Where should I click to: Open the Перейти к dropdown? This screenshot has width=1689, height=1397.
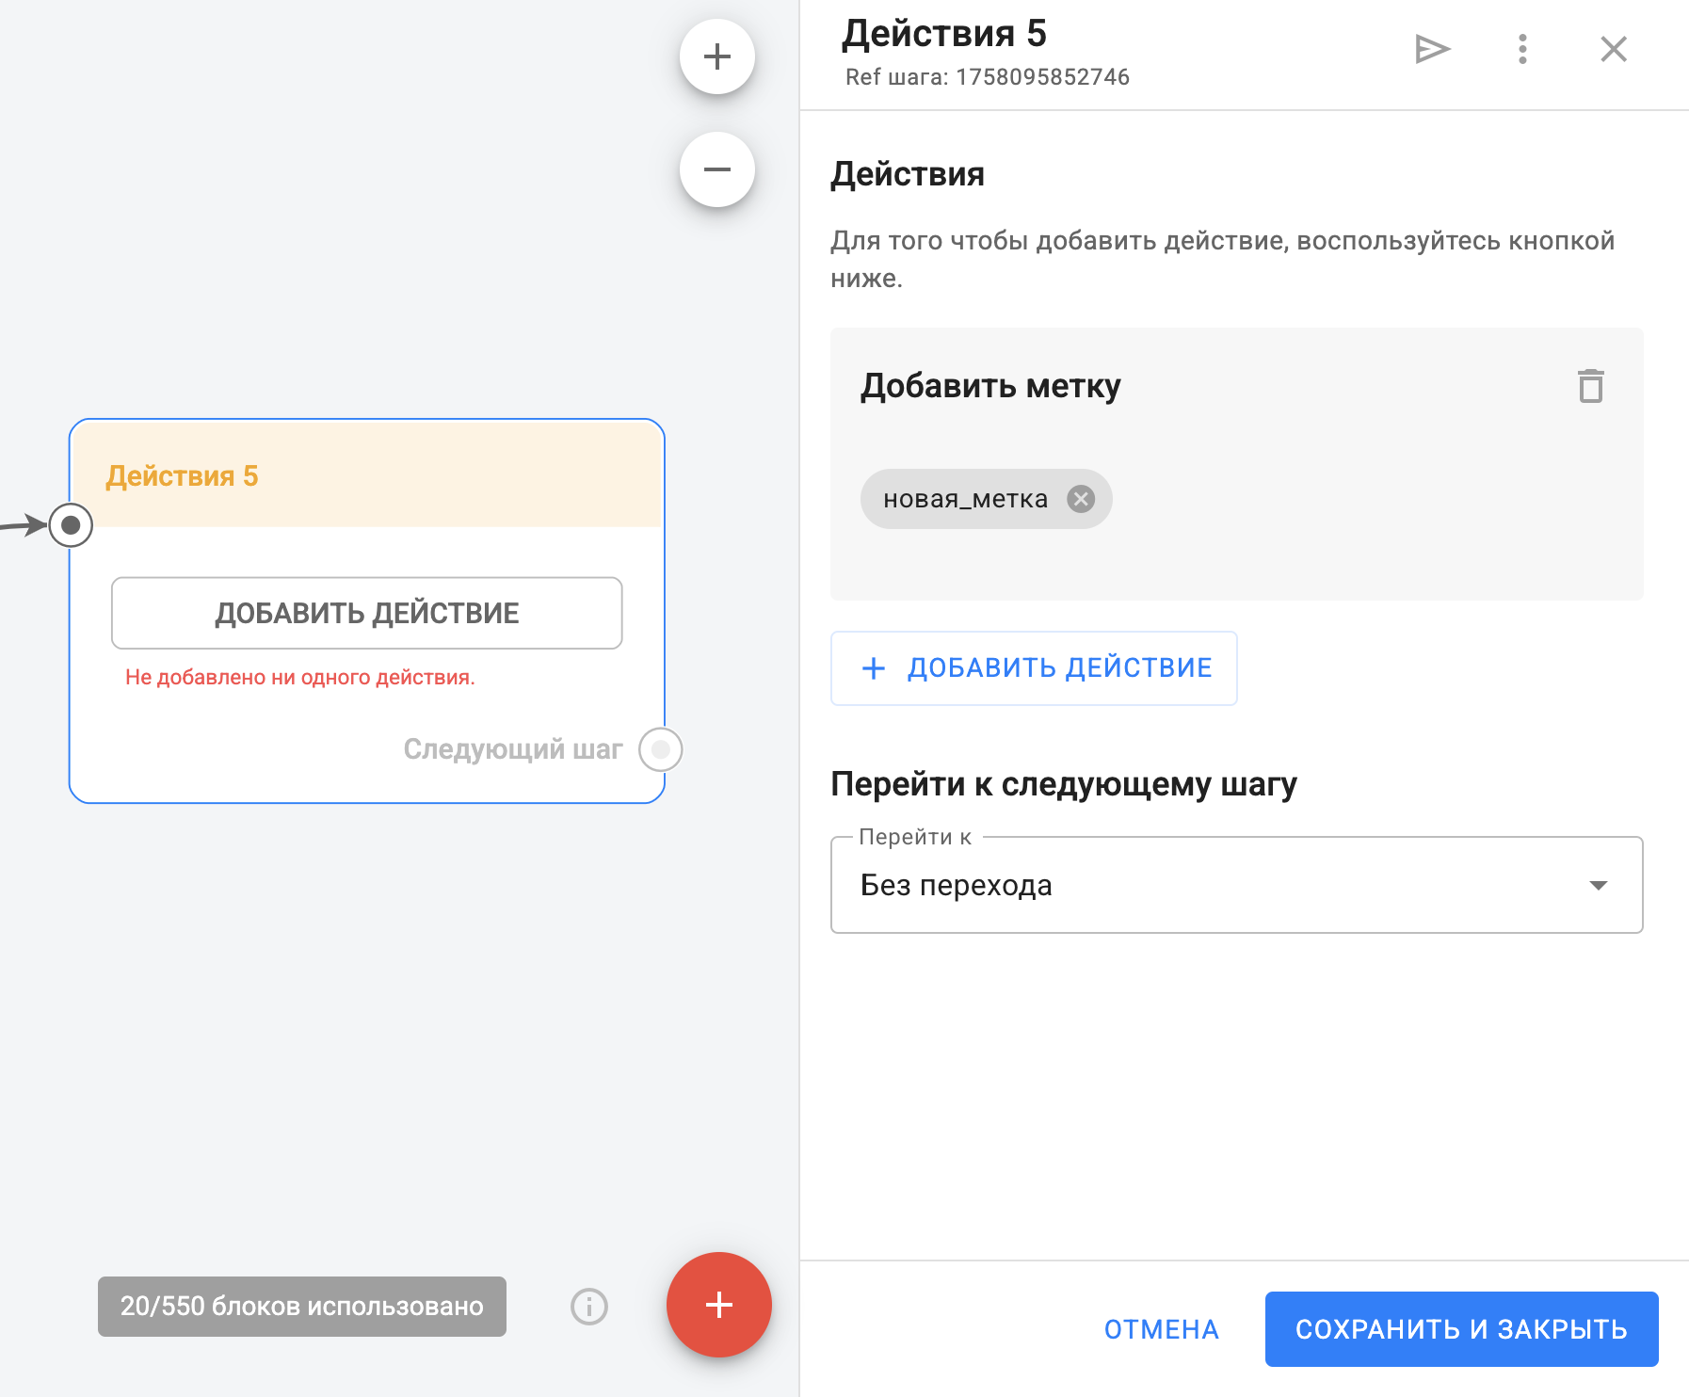coord(1237,885)
